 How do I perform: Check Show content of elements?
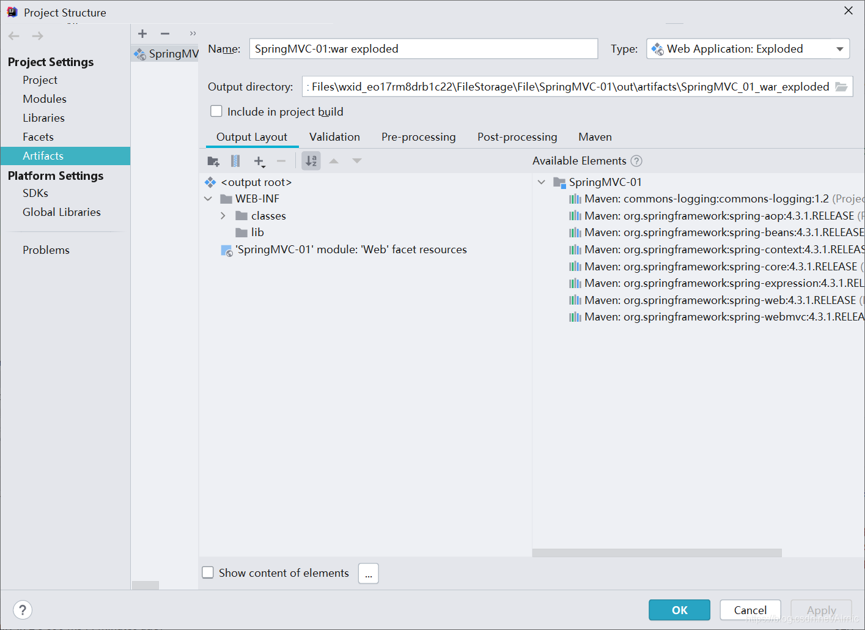coord(208,572)
